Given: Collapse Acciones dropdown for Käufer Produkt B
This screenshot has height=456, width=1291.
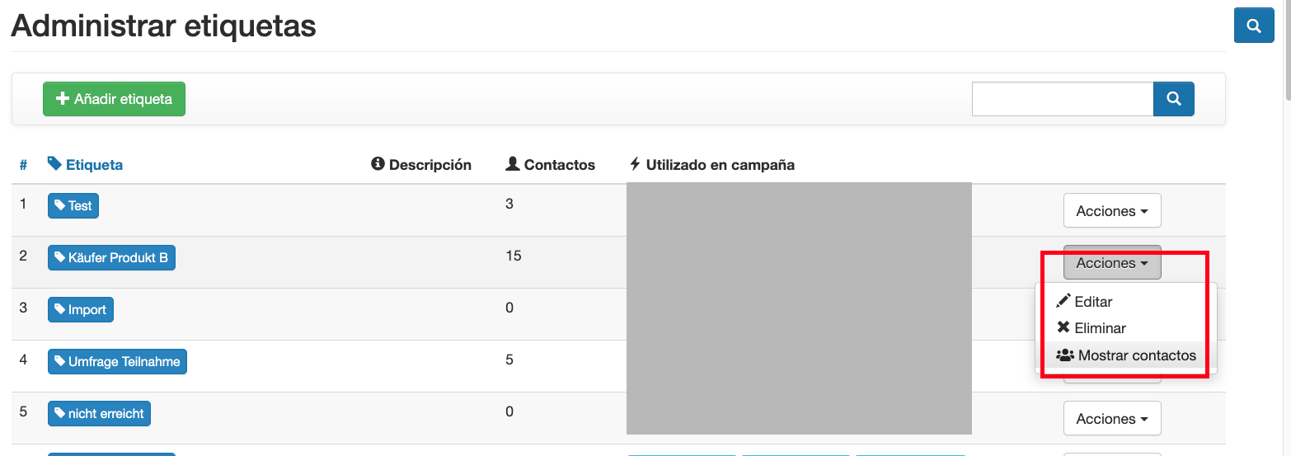Looking at the screenshot, I should [x=1111, y=263].
